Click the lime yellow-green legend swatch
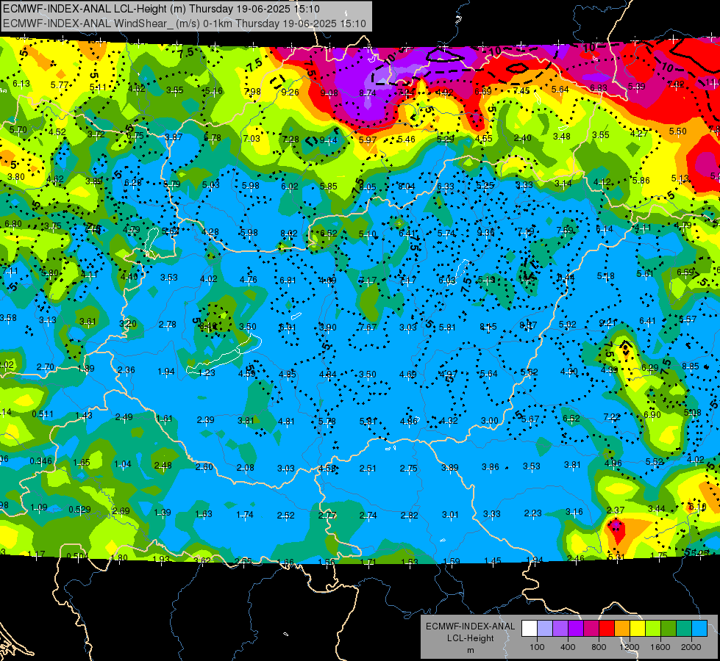 [x=653, y=628]
